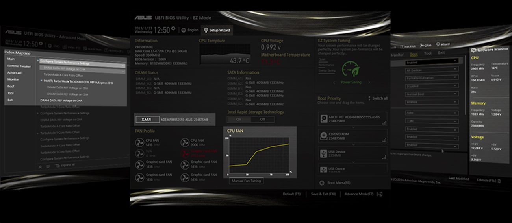
Task: Click the green power saving gauge icon
Action: [x=351, y=70]
